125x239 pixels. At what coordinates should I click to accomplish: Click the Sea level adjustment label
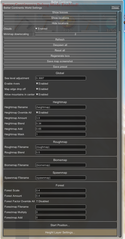pos(17,78)
